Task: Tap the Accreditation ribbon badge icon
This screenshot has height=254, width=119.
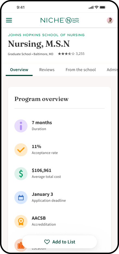Action: tap(21, 221)
